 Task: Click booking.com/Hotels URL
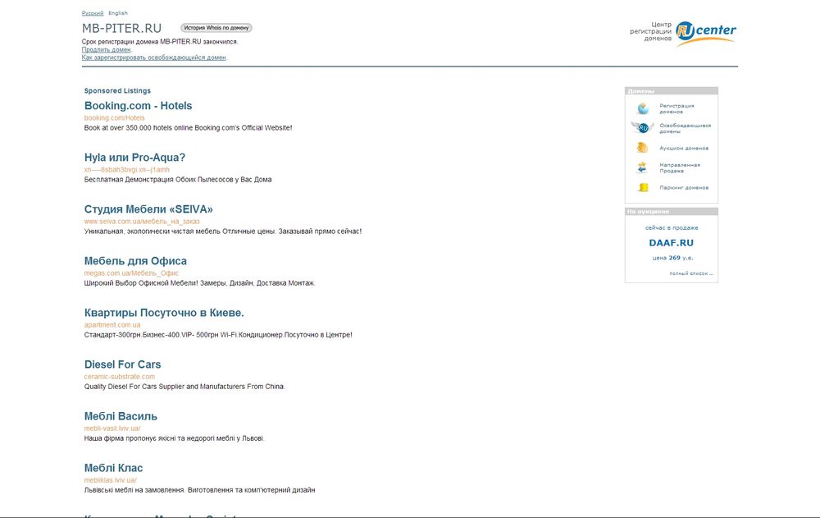(115, 118)
